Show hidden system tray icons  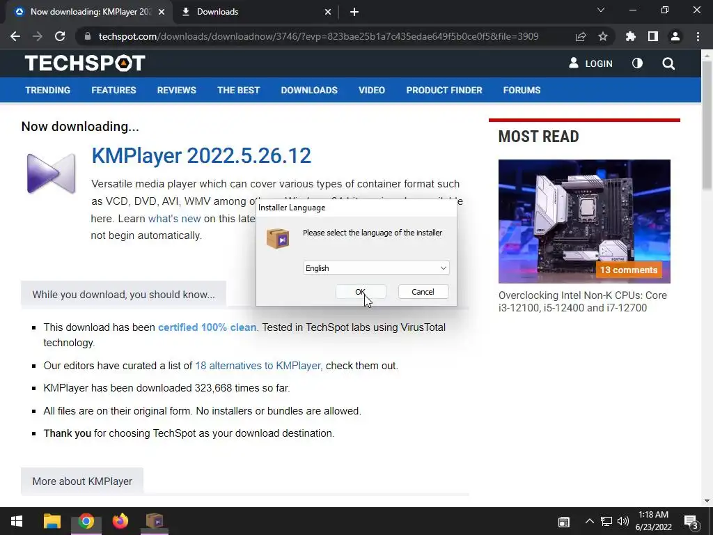[589, 521]
